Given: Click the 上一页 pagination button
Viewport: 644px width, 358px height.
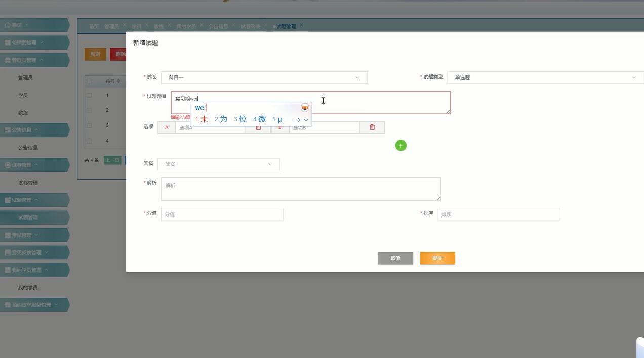Looking at the screenshot, I should point(112,160).
